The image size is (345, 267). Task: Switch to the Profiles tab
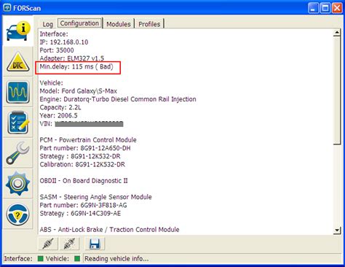pyautogui.click(x=149, y=24)
